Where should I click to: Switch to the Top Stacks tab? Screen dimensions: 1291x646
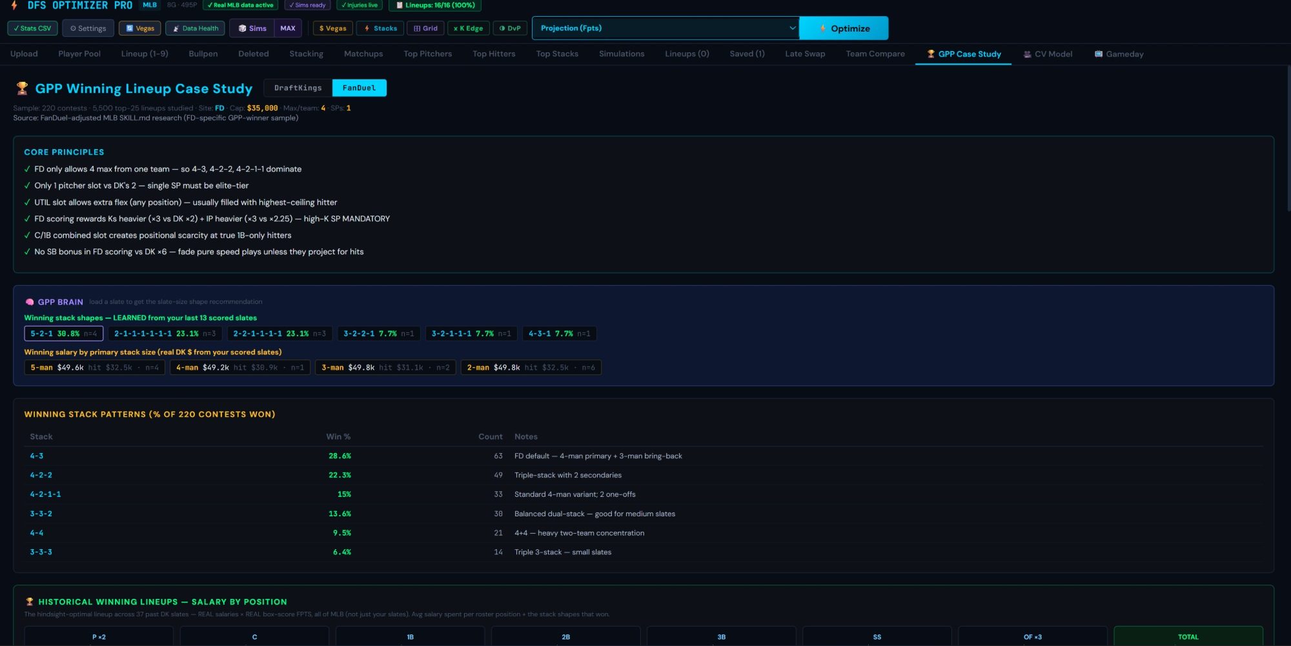click(557, 54)
